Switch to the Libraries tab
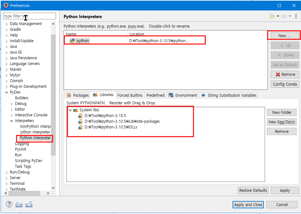Viewport: 301px width, 214px height. coord(103,95)
